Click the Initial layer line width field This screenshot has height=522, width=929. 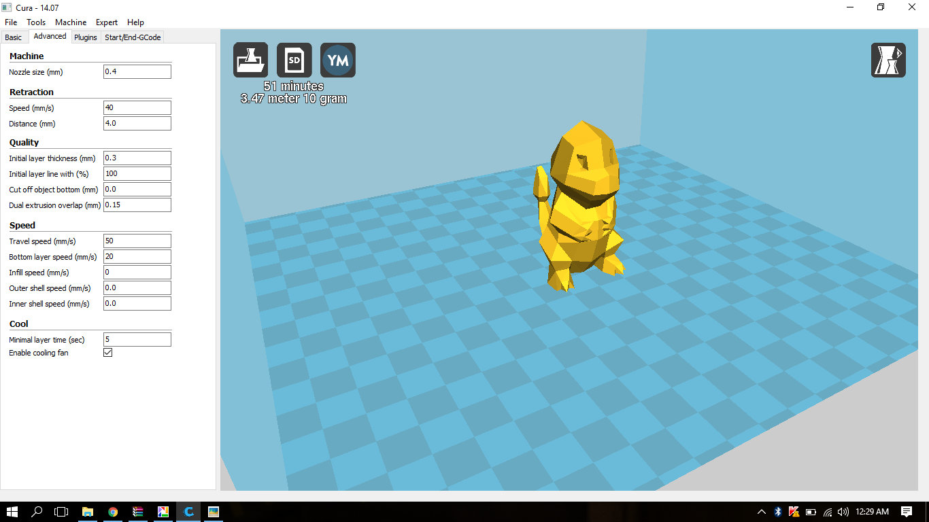pyautogui.click(x=137, y=173)
